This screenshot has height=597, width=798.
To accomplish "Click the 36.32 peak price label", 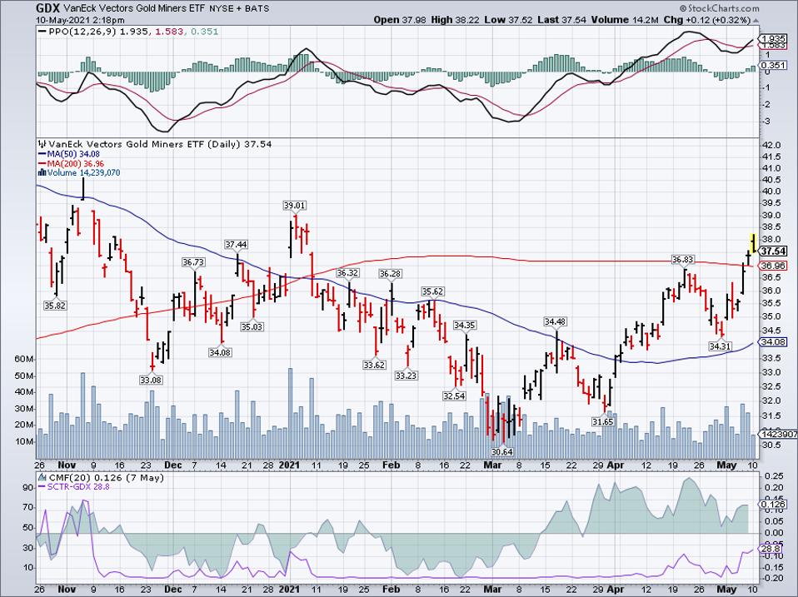I will click(x=347, y=273).
